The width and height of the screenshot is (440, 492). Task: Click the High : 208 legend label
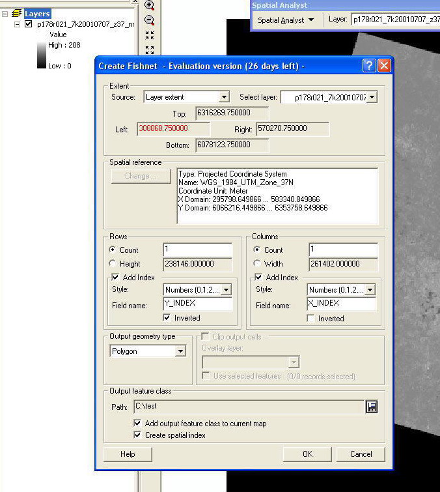[64, 45]
